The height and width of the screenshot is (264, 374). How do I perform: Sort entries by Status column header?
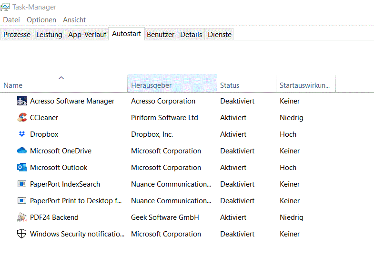[230, 85]
